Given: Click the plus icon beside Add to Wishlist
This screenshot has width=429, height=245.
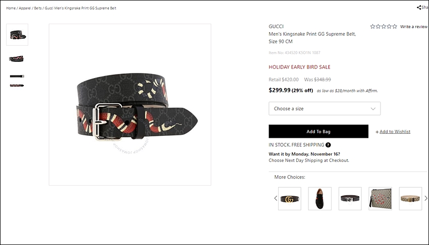Looking at the screenshot, I should tap(377, 132).
